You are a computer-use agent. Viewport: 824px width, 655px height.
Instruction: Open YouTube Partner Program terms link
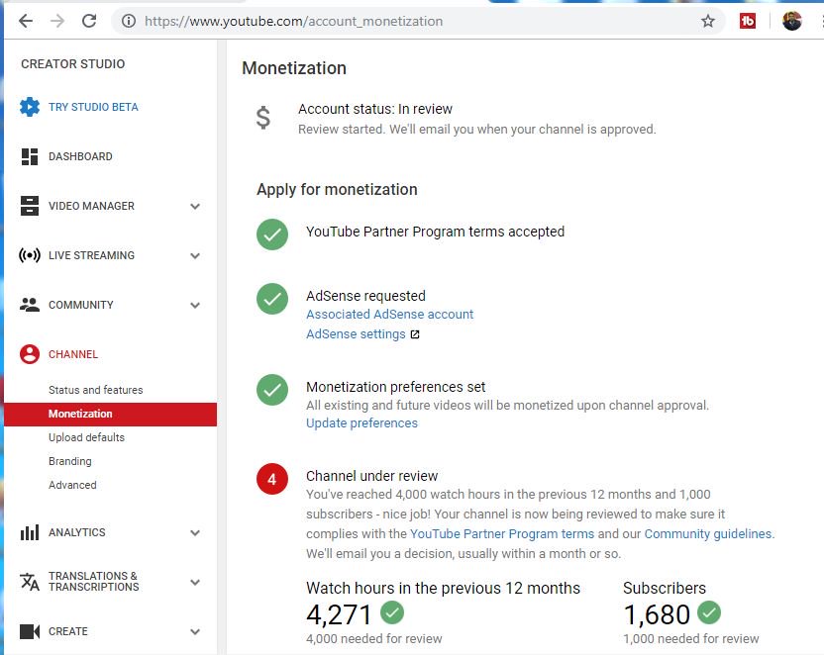[502, 533]
